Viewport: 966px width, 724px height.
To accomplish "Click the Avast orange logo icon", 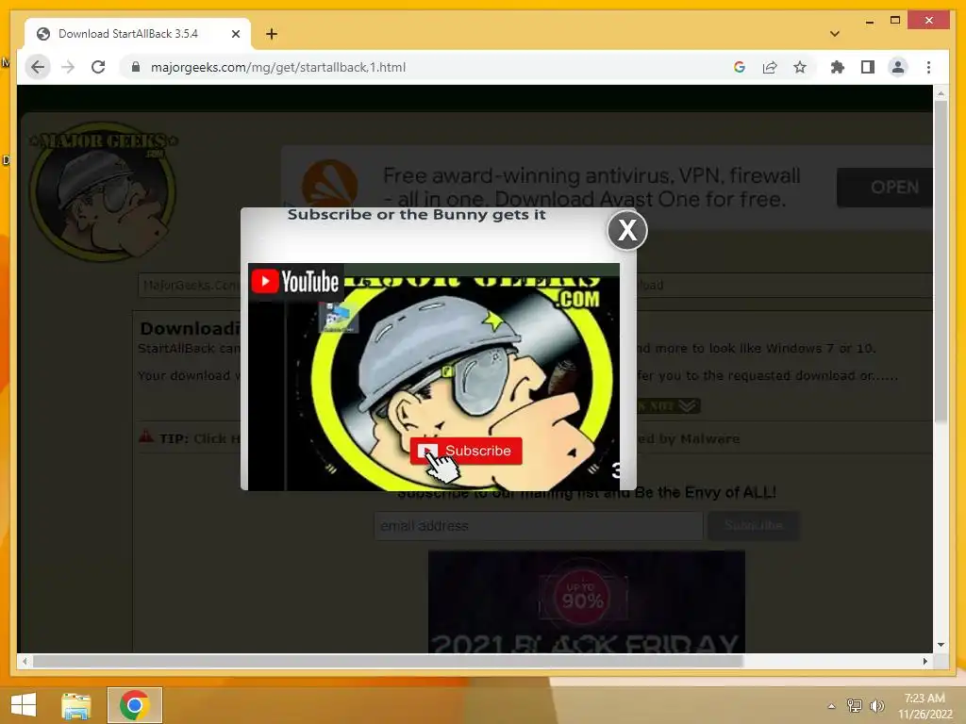I will click(329, 185).
